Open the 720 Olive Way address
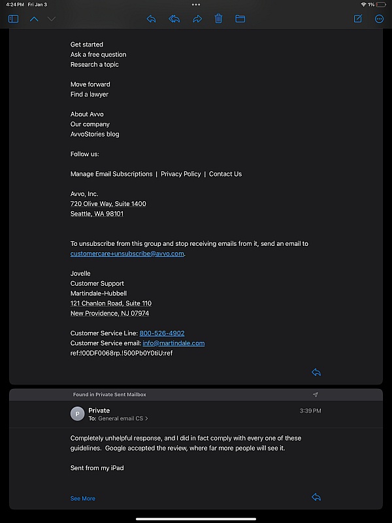Image resolution: width=392 pixels, height=523 pixels. point(108,204)
